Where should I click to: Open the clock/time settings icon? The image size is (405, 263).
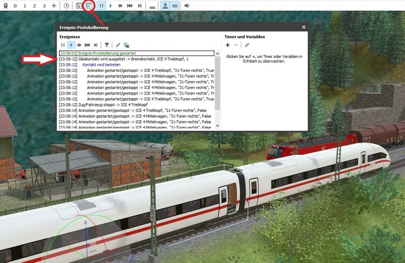66,5
